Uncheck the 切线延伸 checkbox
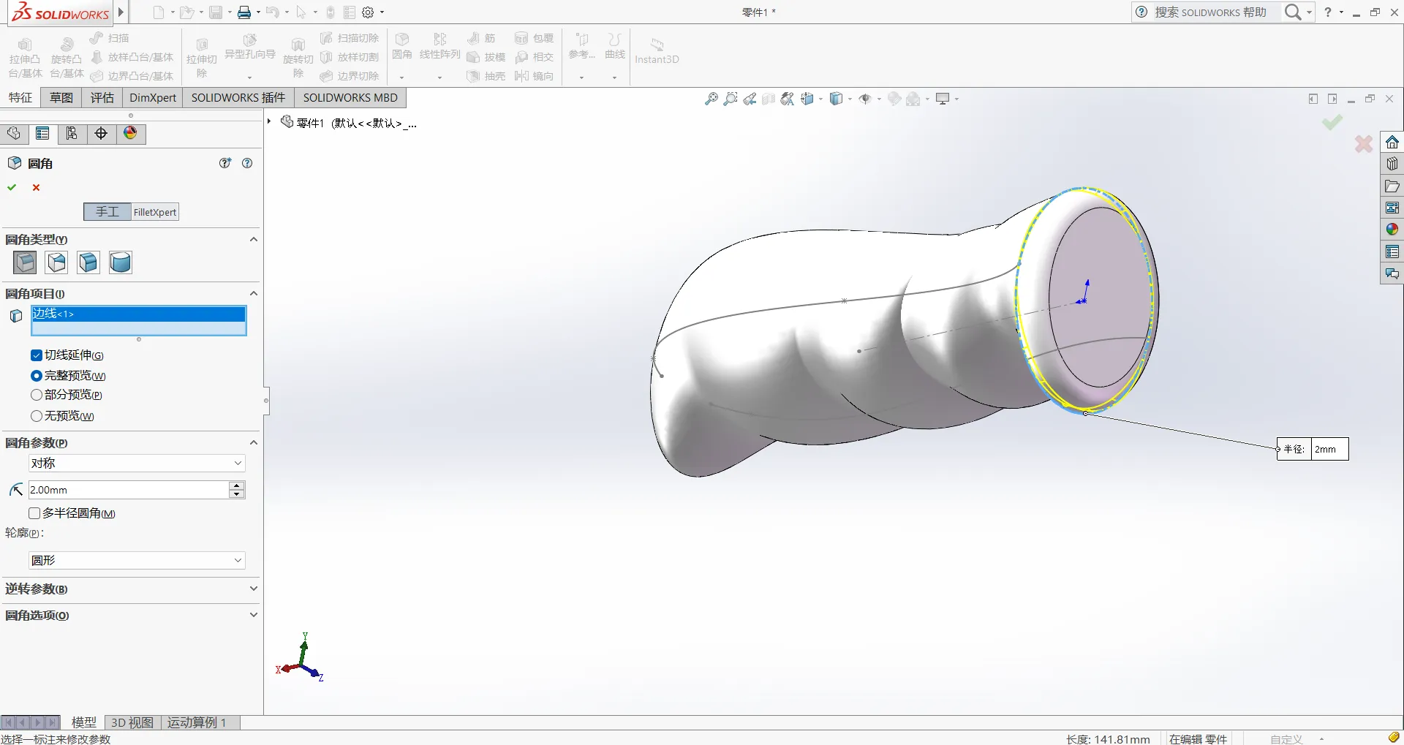Screen dimensions: 1404x745 [37, 355]
